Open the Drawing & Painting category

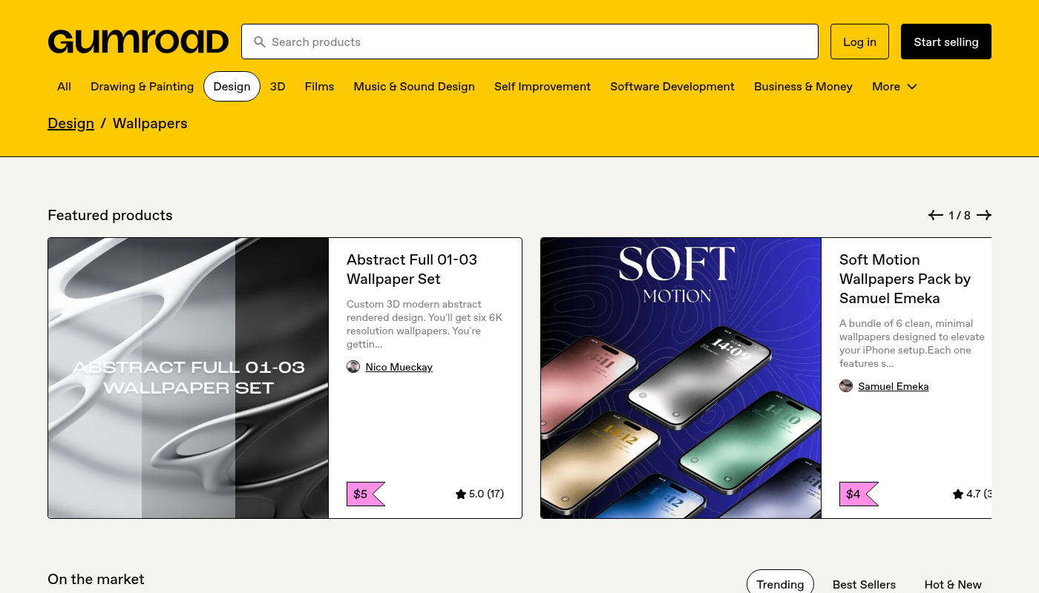point(142,87)
